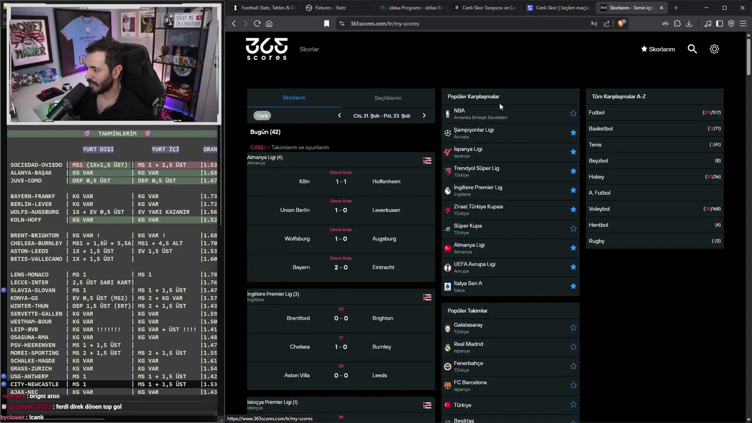Open İtalya Seri A competition

pyautogui.click(x=510, y=286)
